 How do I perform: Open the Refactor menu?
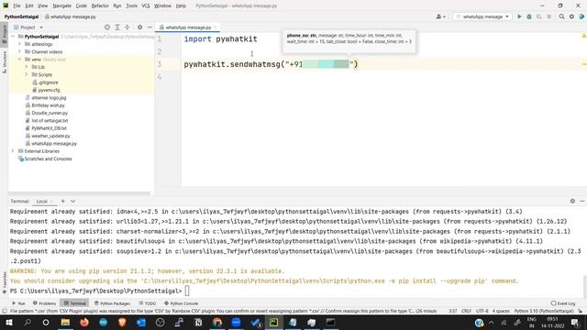(100, 5)
